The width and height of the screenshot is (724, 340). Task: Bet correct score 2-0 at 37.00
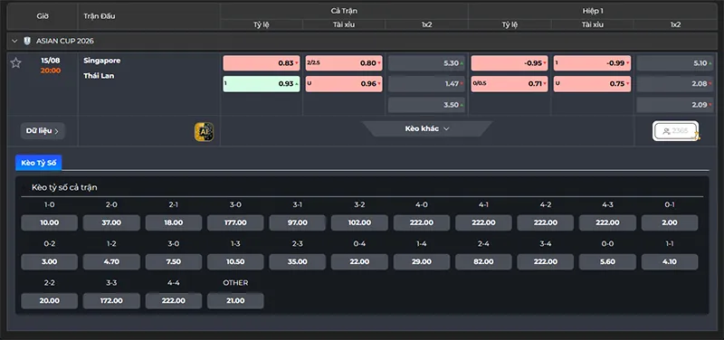(111, 222)
